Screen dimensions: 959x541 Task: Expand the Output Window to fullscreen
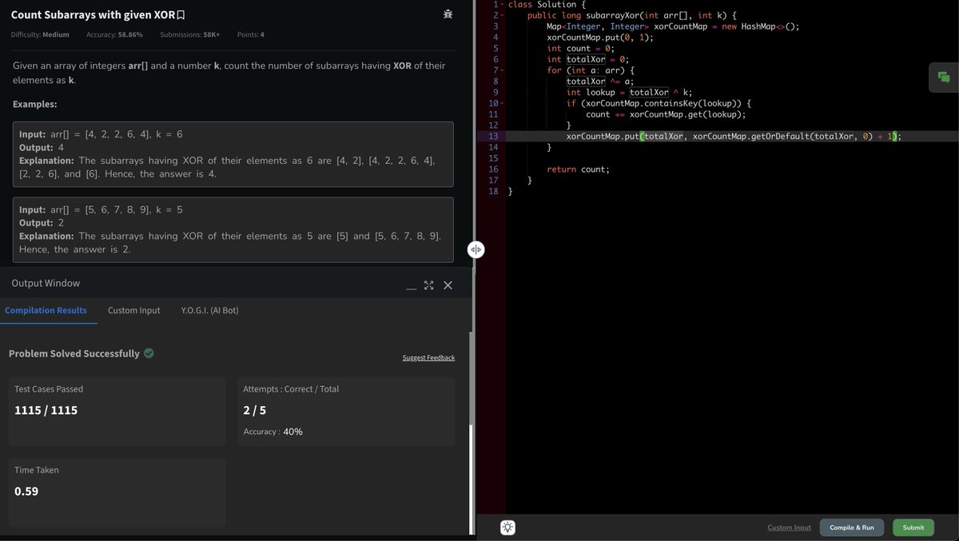coord(429,285)
